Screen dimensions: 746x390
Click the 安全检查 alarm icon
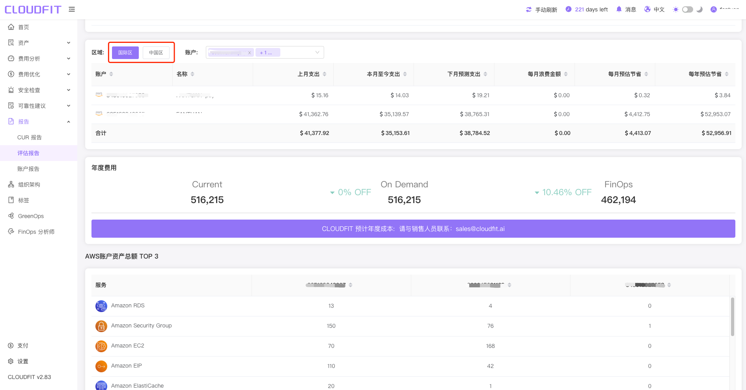click(11, 90)
